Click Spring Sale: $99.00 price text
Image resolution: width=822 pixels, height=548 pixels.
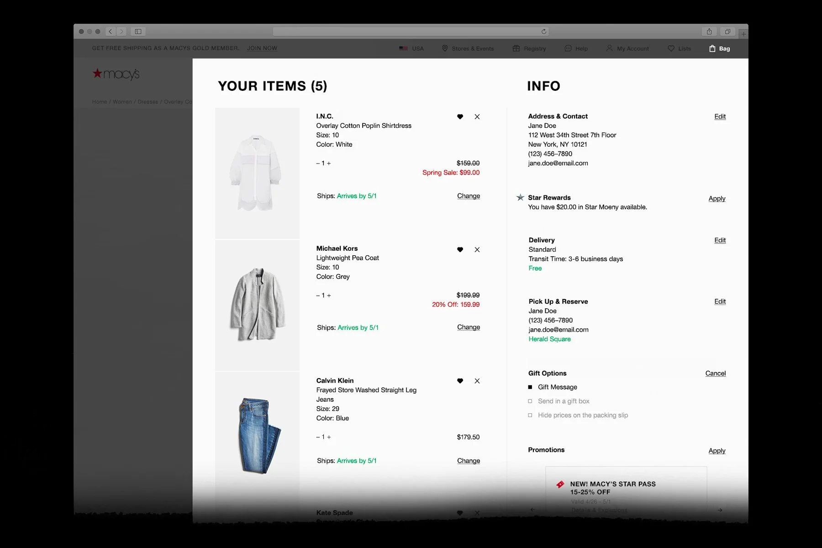tap(451, 173)
